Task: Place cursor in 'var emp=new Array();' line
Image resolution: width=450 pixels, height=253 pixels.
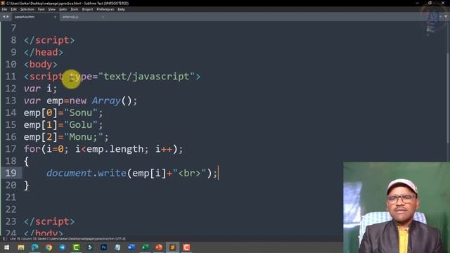Action: pyautogui.click(x=81, y=100)
